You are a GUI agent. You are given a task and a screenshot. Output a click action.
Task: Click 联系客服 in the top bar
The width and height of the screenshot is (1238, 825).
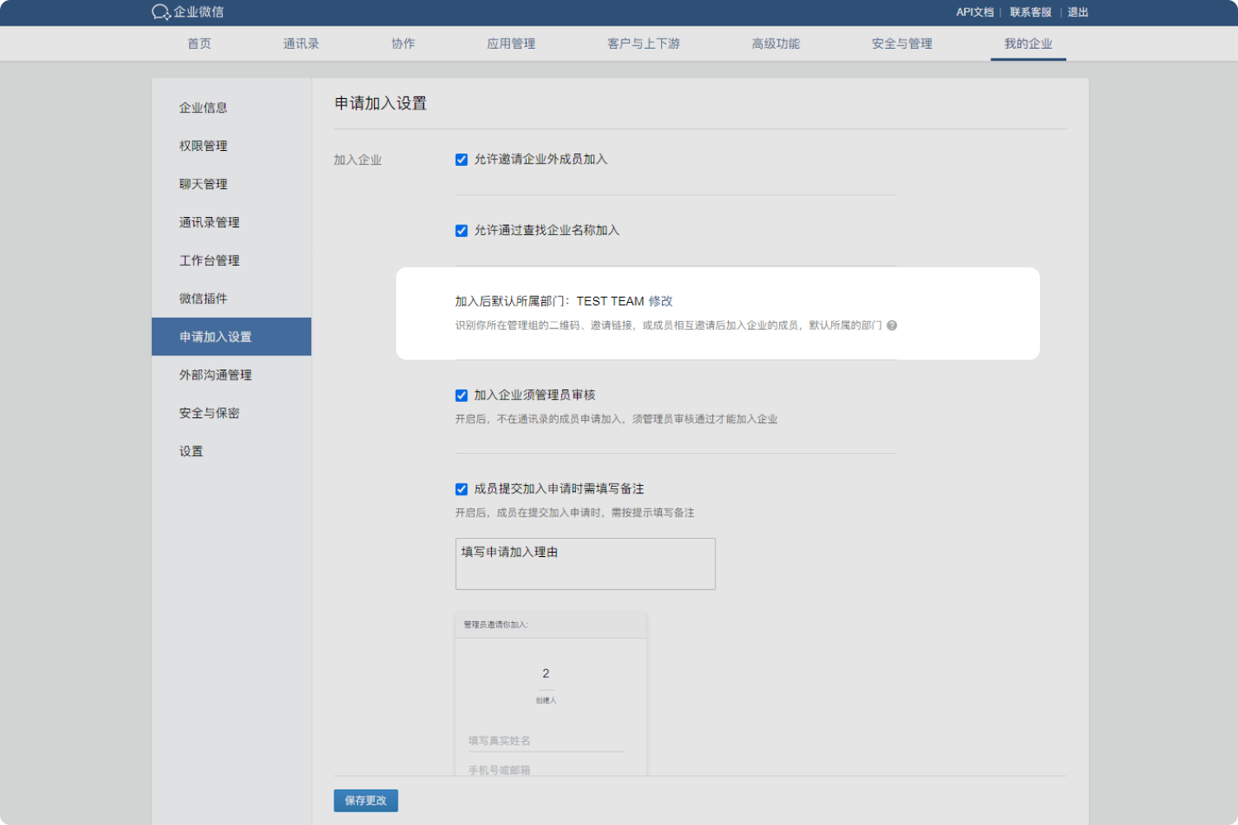1030,12
